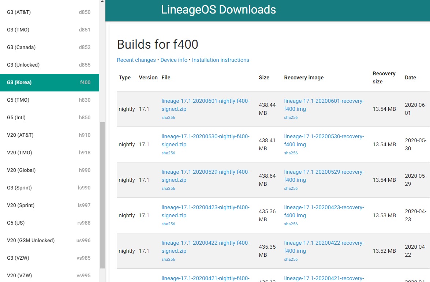This screenshot has height=282, width=430.
Task: Download lineage-17.1-20200529-recovery-f400.img
Action: [x=324, y=176]
